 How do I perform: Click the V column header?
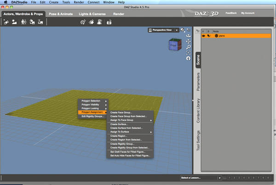tap(203, 31)
